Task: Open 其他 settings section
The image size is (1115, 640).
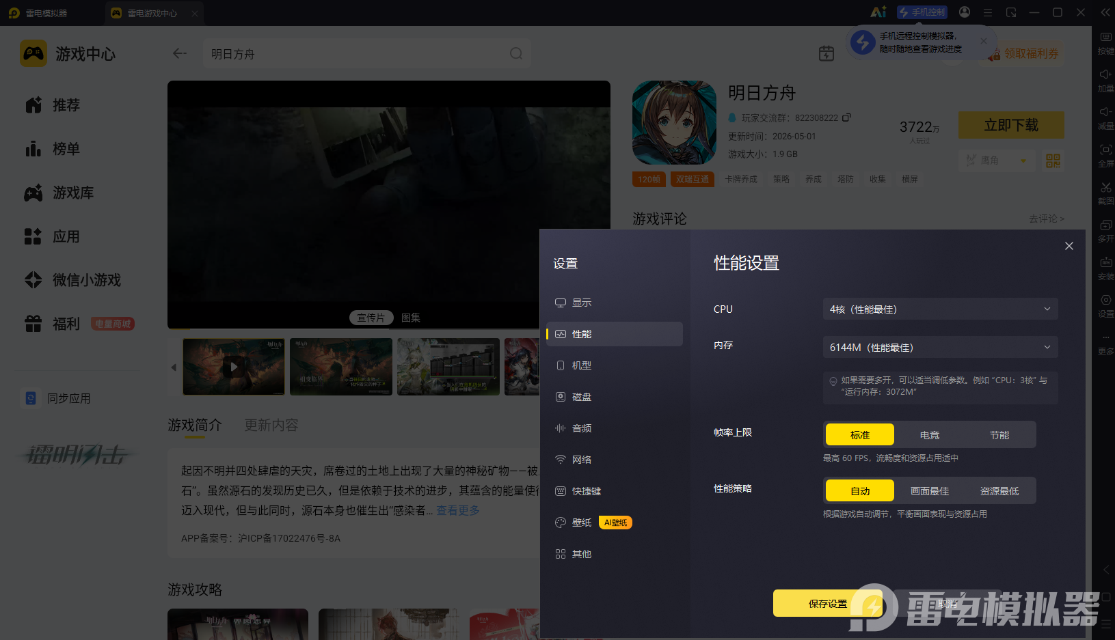Action: (615, 554)
